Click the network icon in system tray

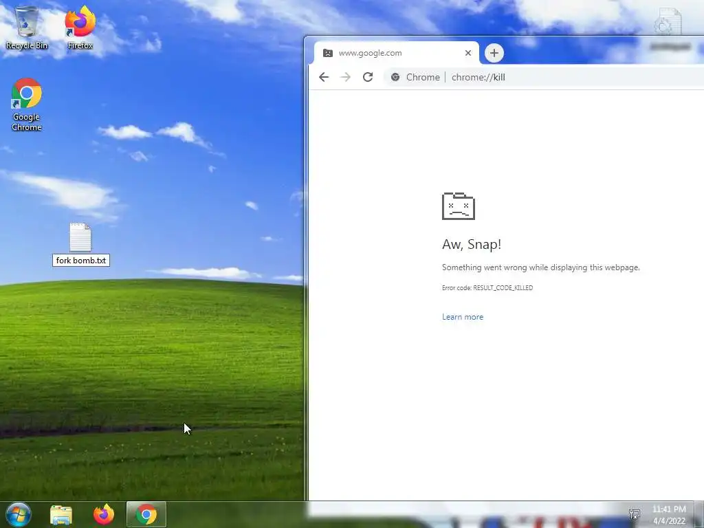(635, 514)
